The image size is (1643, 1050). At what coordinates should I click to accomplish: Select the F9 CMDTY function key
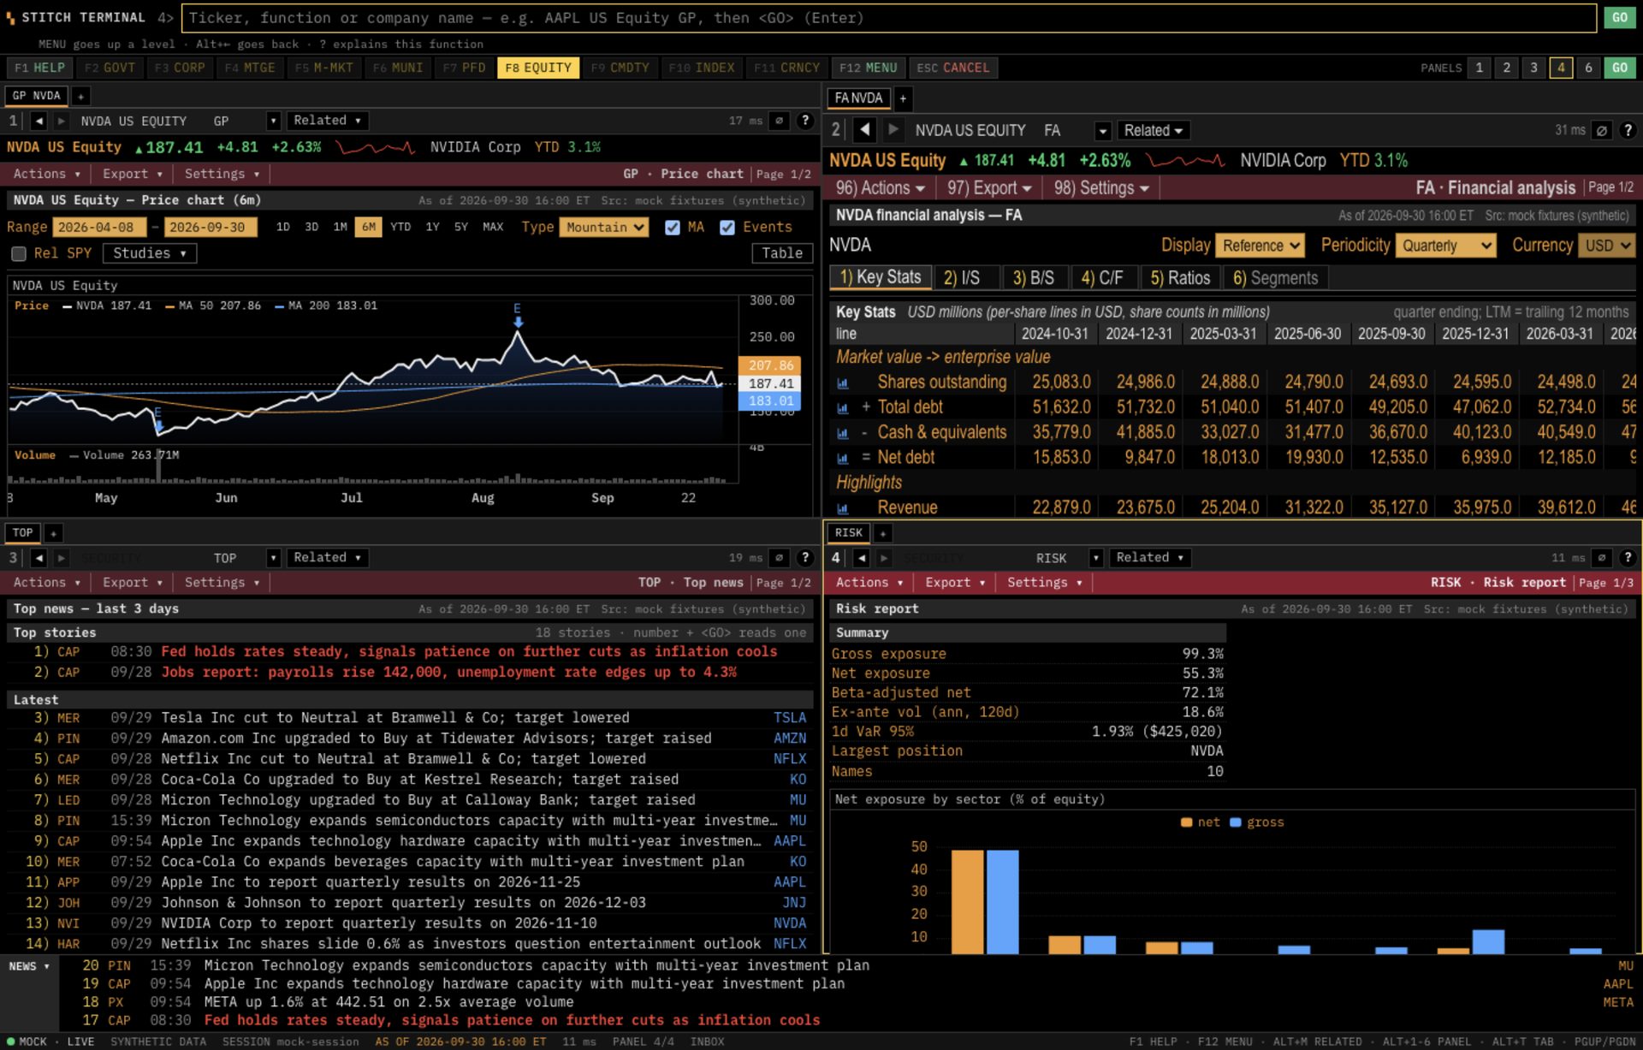tap(620, 68)
